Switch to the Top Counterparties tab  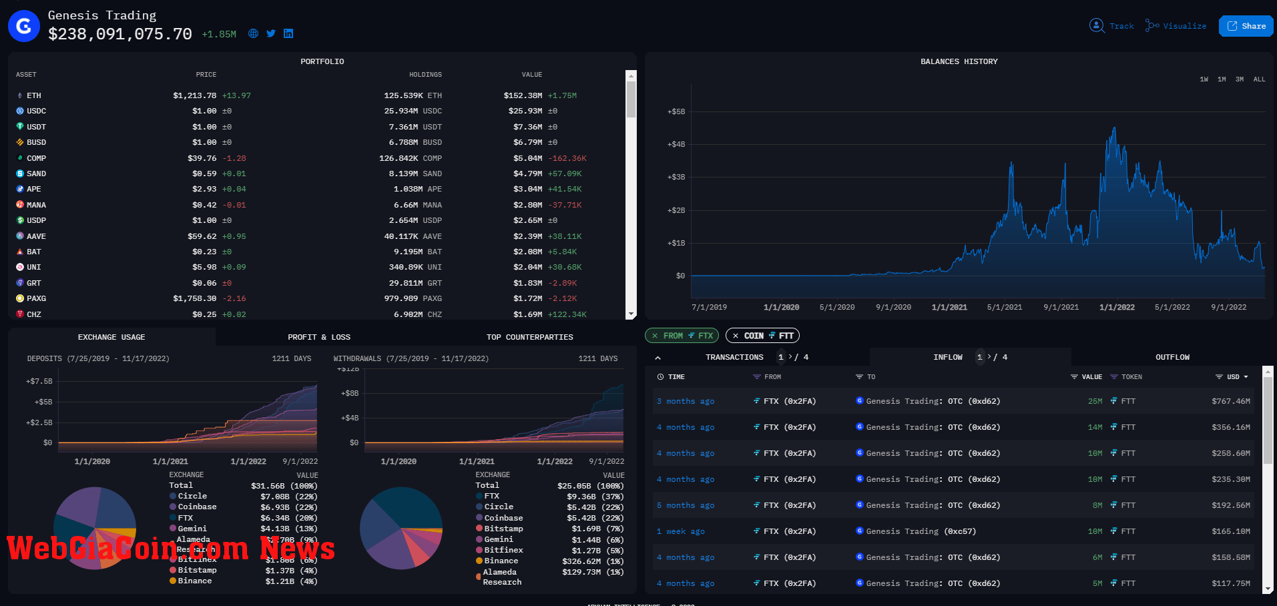pos(530,337)
